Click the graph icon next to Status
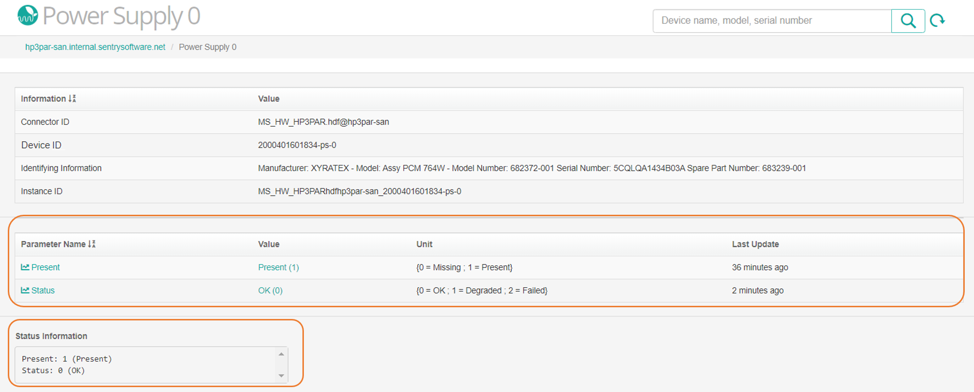 tap(25, 291)
